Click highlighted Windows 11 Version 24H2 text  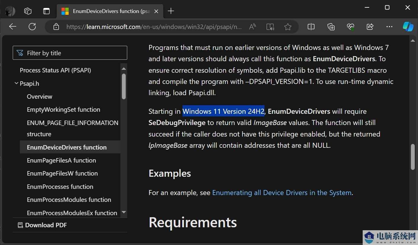[223, 111]
